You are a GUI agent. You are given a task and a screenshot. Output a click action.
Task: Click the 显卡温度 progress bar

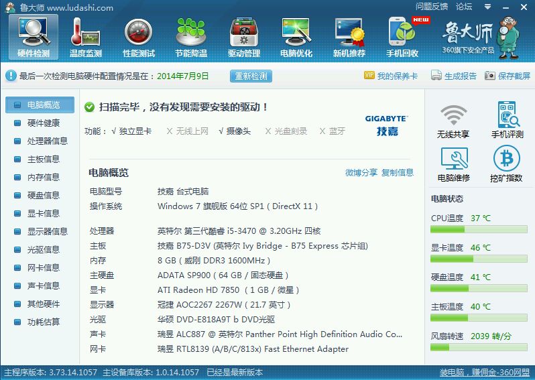point(479,259)
